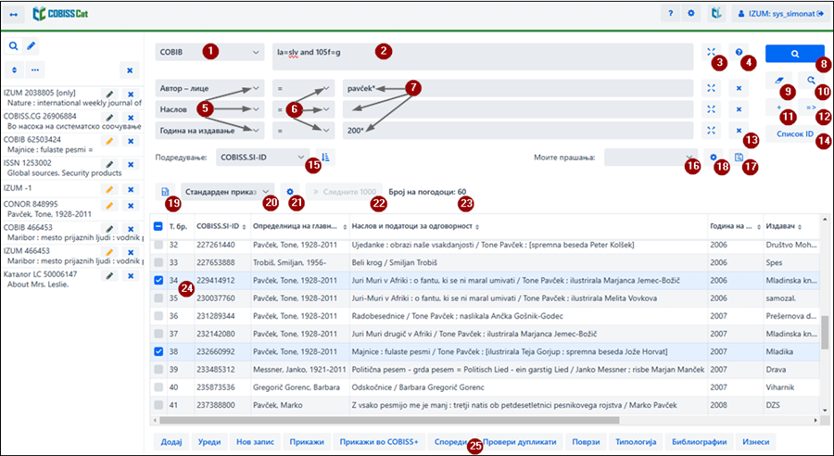Sort by the COBISS.SI-ID column header

point(221,227)
